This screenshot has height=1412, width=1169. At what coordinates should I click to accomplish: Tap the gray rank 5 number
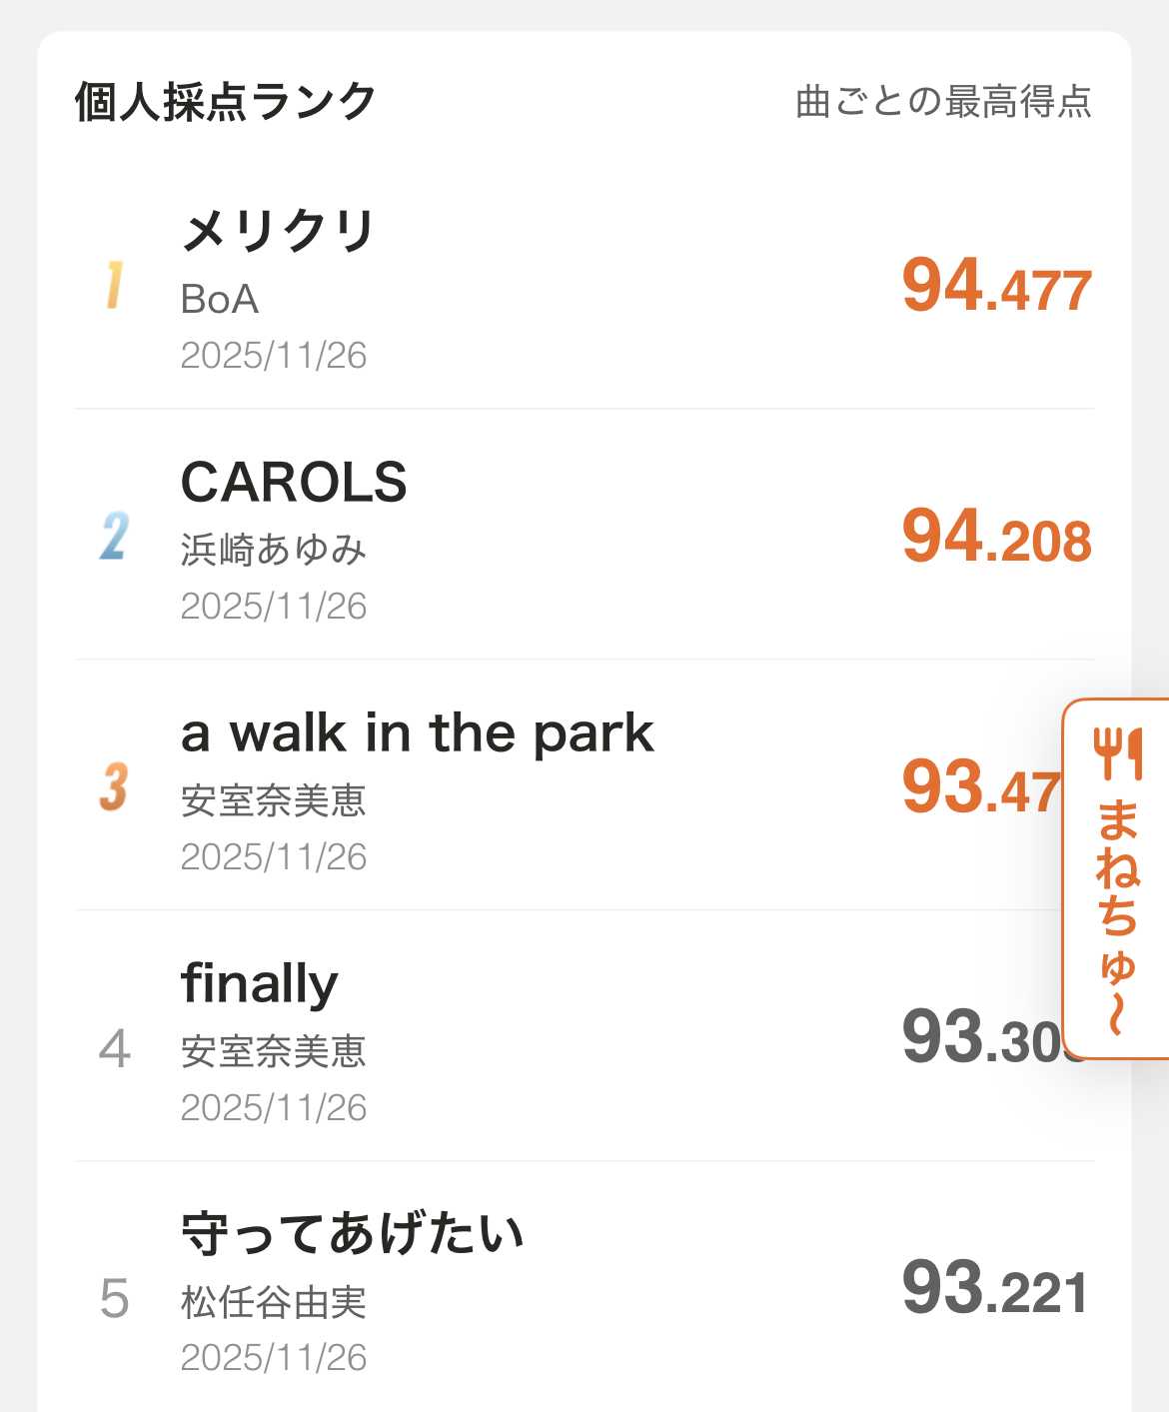(114, 1299)
